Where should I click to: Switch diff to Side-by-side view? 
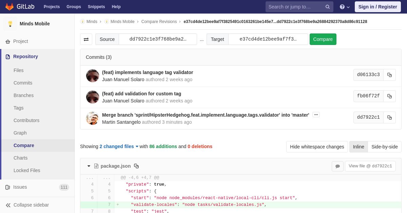384,147
